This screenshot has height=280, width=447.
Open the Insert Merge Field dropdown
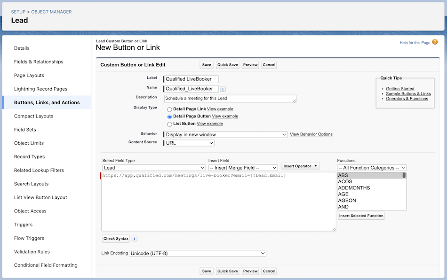coord(243,168)
